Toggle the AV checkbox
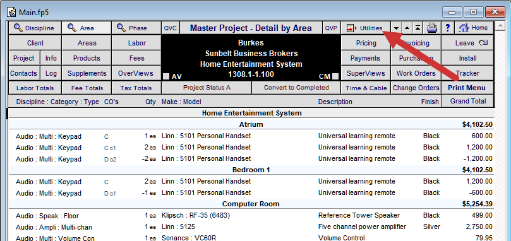This screenshot has height=241, width=511. [x=166, y=76]
